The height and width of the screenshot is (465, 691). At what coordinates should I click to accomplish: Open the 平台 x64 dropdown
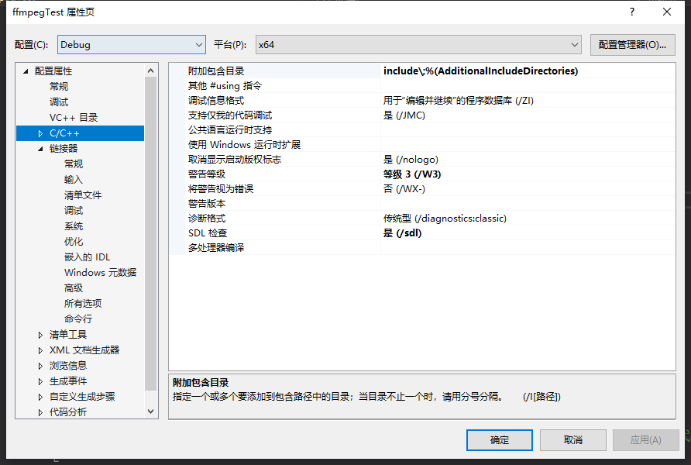(x=418, y=44)
